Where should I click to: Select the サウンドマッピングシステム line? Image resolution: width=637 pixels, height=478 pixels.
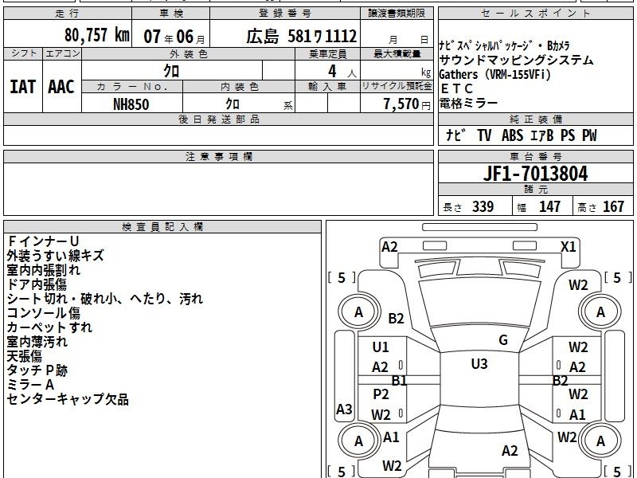516,61
